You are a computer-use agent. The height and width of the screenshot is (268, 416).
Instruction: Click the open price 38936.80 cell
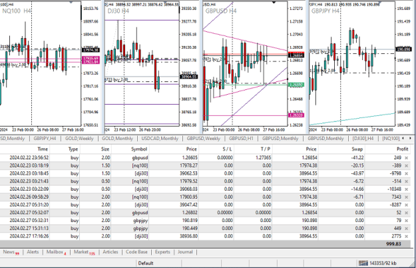[188, 236]
